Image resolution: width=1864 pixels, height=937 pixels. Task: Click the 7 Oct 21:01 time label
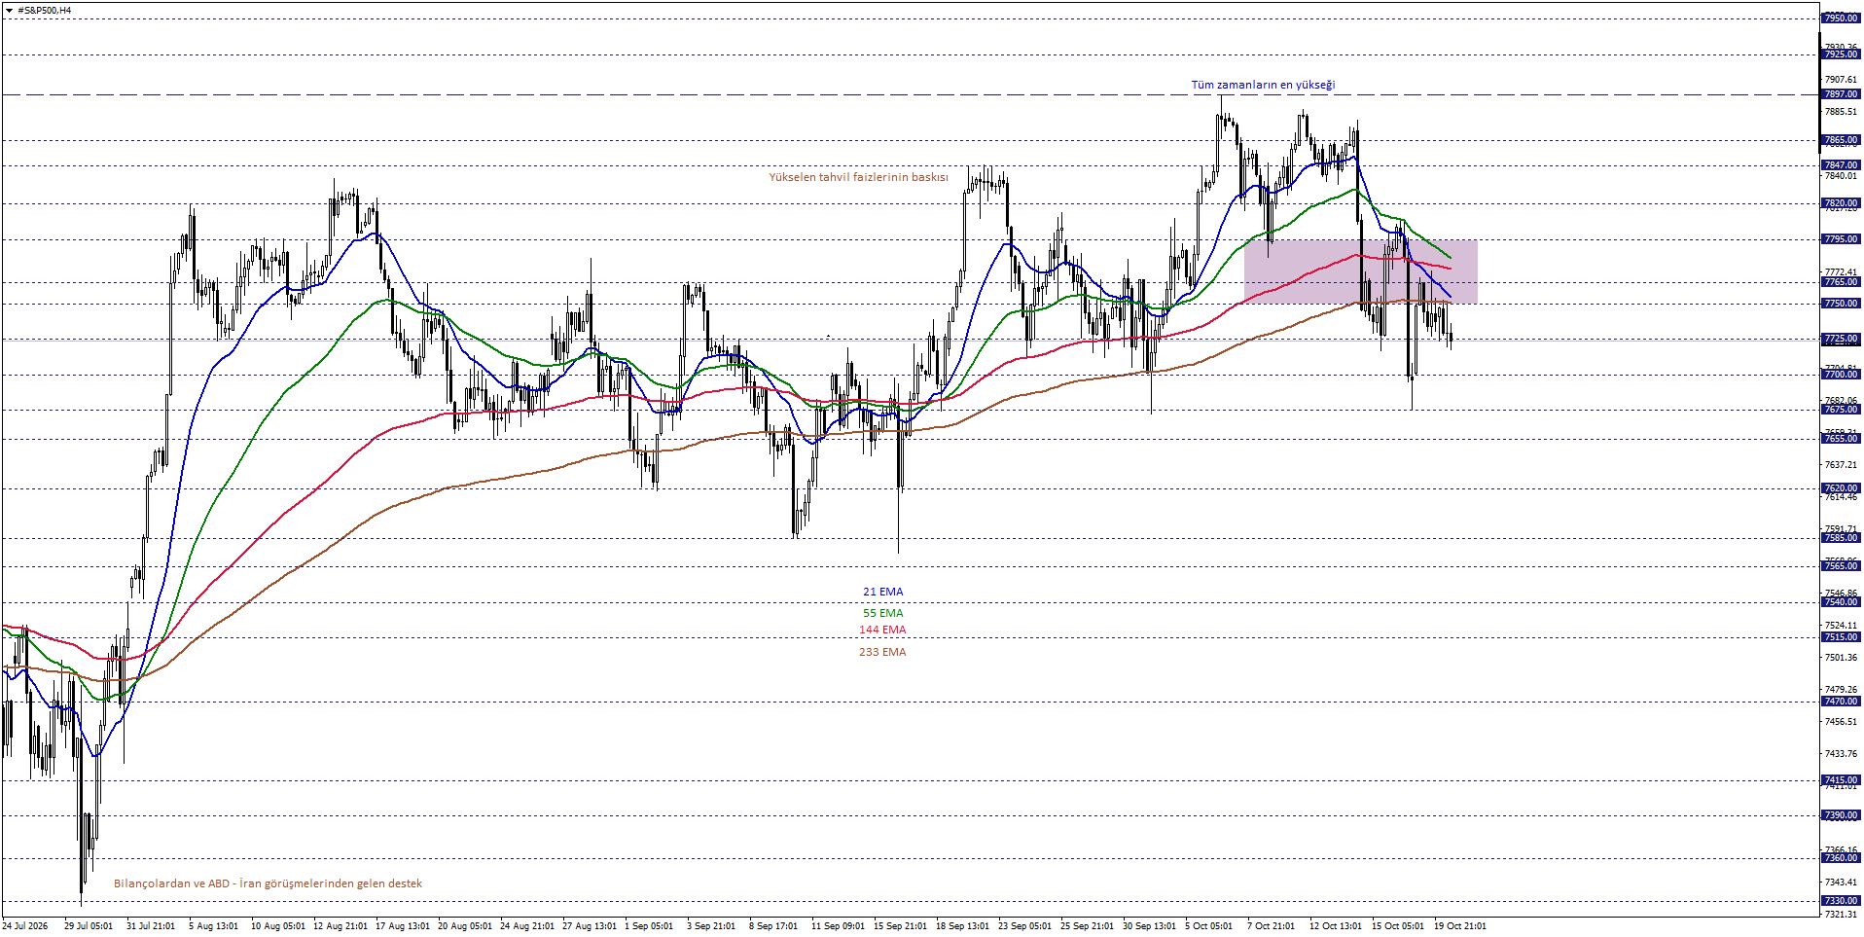pos(1271,926)
